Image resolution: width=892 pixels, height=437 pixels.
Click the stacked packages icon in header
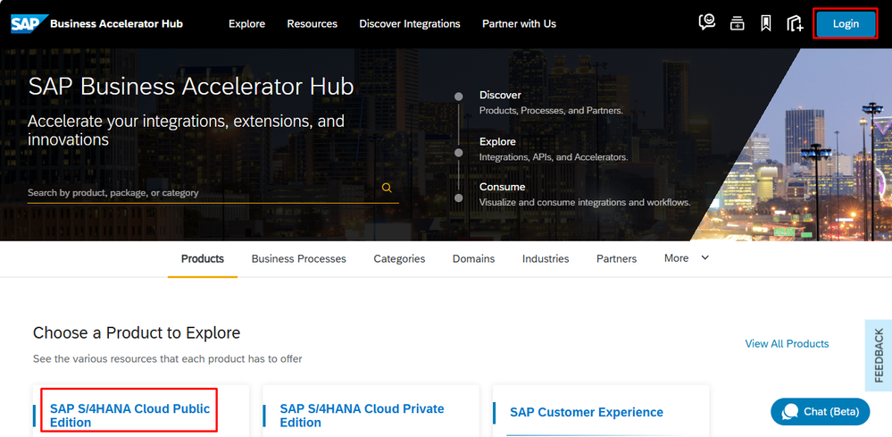coord(737,24)
